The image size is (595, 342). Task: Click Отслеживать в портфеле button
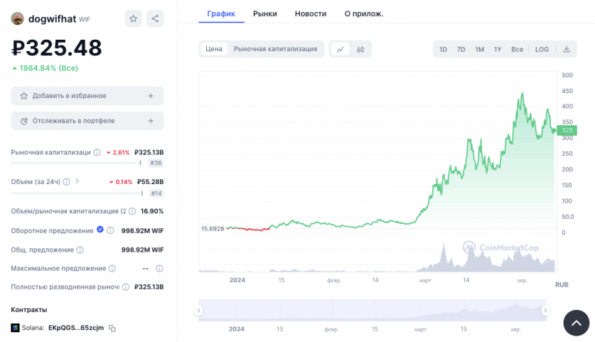click(x=87, y=121)
